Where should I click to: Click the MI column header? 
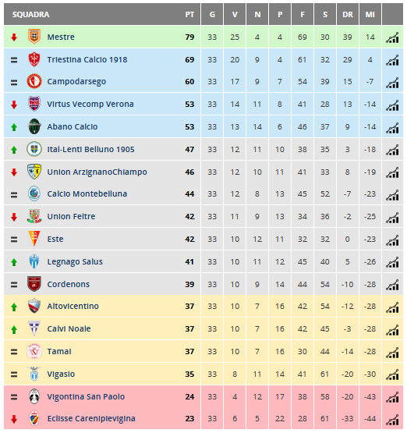(x=370, y=14)
